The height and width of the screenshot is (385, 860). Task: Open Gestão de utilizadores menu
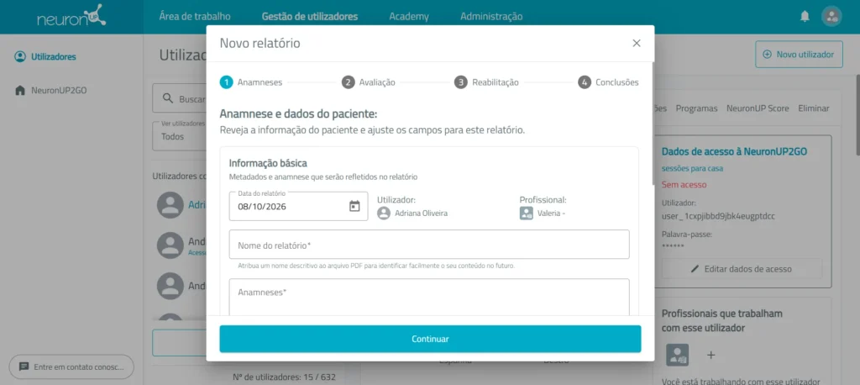tap(310, 17)
